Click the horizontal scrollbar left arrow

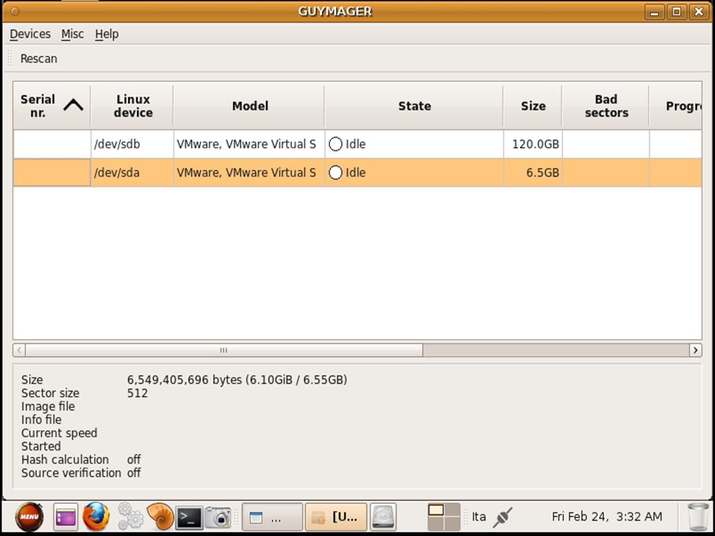coord(19,350)
